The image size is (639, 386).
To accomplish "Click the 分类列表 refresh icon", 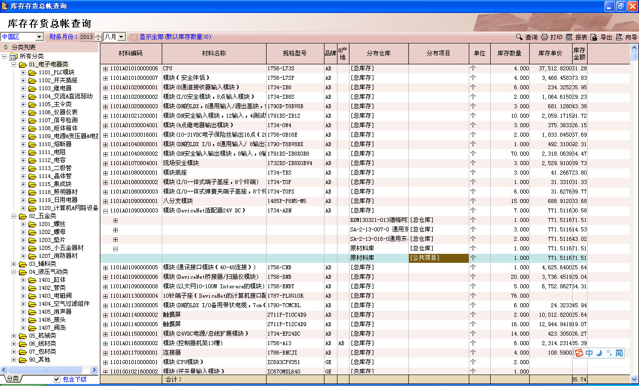I will point(6,47).
